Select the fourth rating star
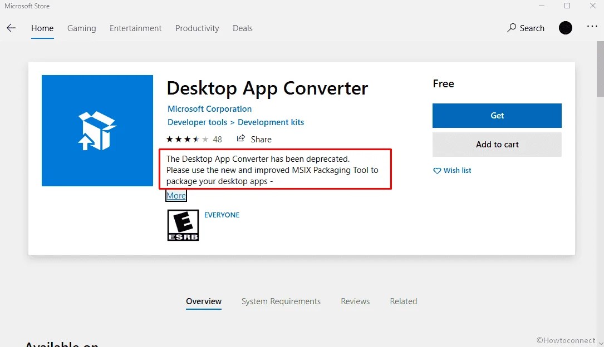Screen dimensions: 604x347 coord(195,139)
